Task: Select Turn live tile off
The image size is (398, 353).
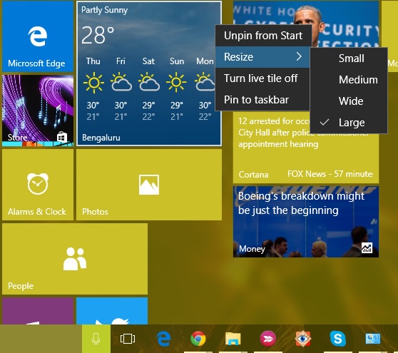Action: coord(263,78)
